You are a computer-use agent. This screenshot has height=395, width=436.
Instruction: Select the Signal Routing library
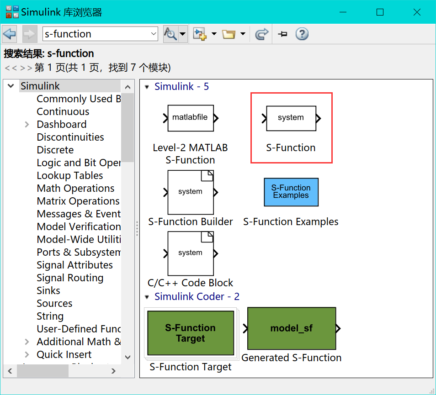(x=70, y=278)
